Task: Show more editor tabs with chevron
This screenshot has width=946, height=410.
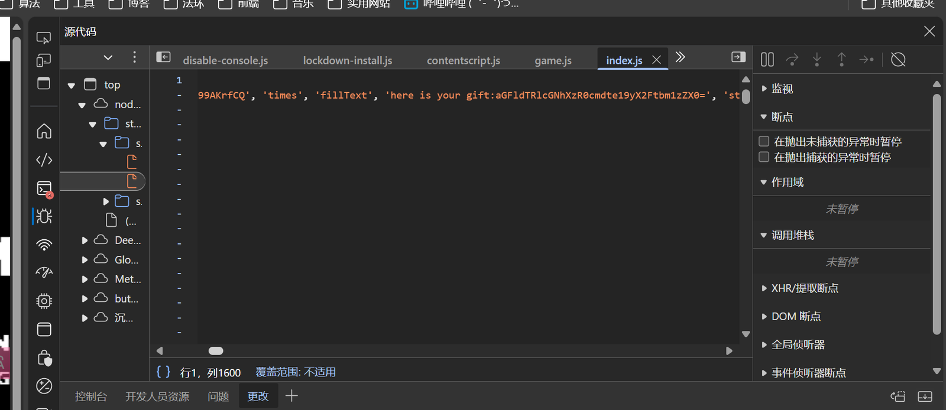Action: (680, 57)
